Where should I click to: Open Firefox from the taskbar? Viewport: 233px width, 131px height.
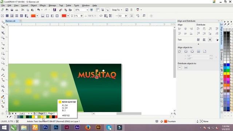pos(88,128)
